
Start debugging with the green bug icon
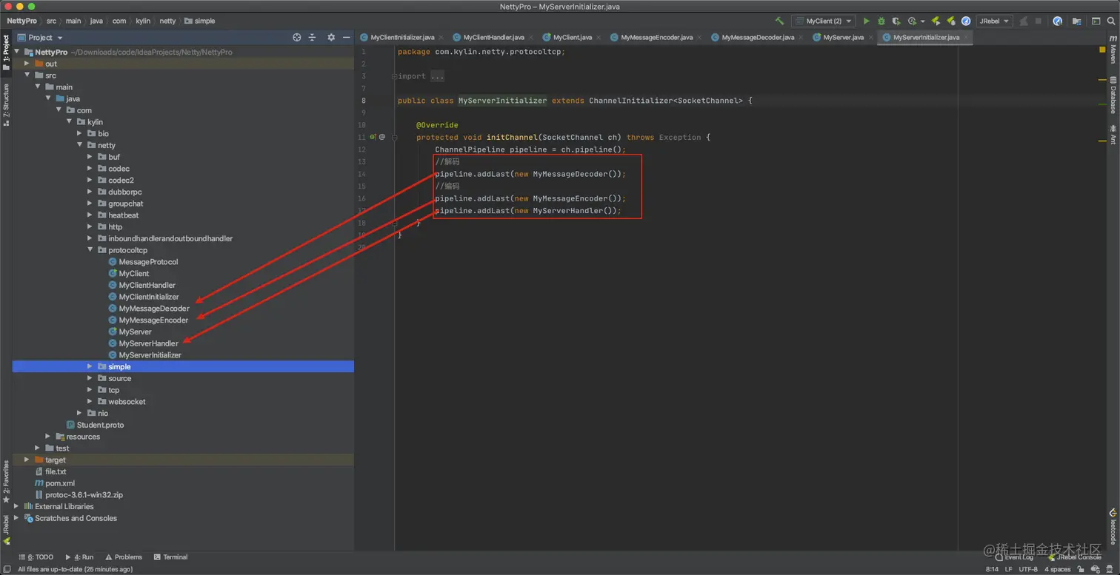point(881,21)
